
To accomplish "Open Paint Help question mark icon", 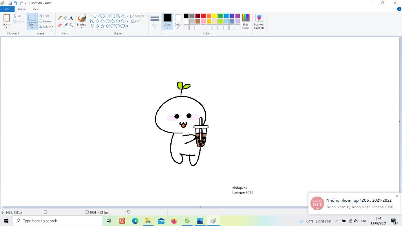I will (399, 9).
